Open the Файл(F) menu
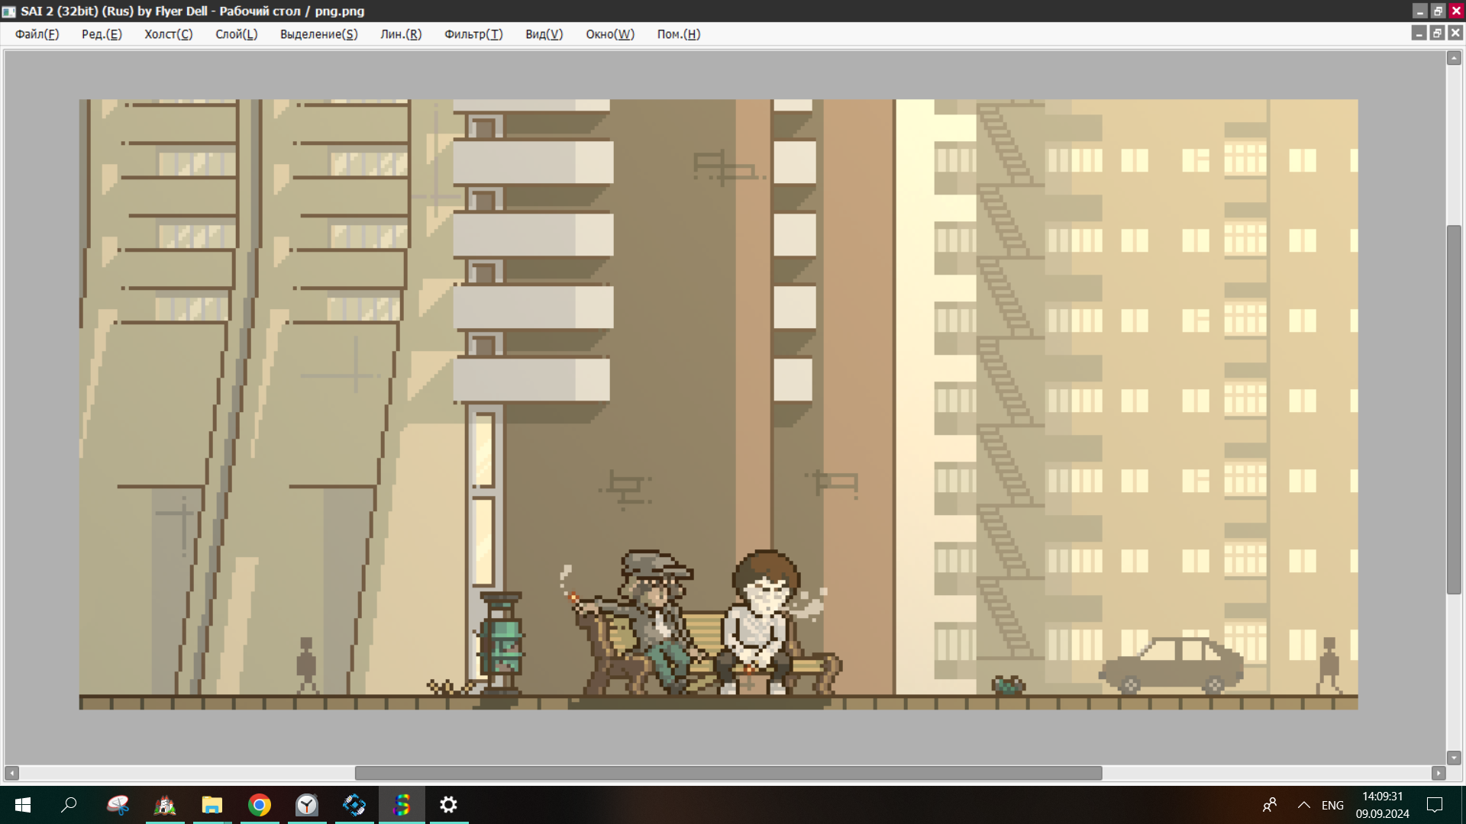The width and height of the screenshot is (1466, 824). [x=37, y=34]
